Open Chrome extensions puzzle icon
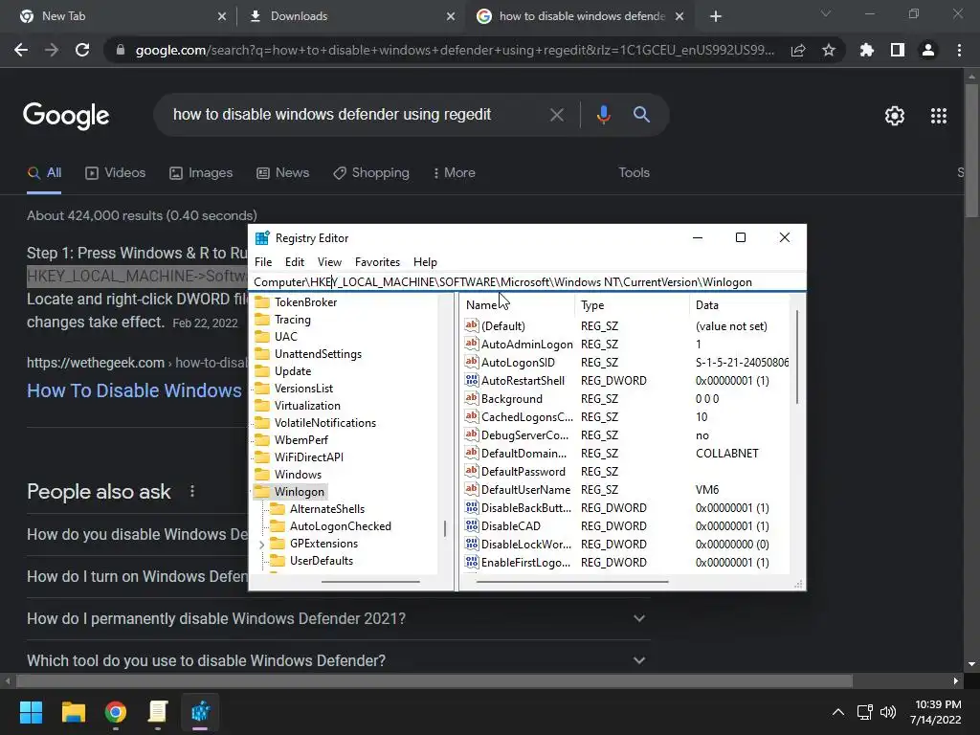 pos(867,50)
